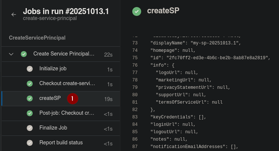The height and width of the screenshot is (151, 279).
Task: Click large green check next to createSP header
Action: tap(137, 11)
